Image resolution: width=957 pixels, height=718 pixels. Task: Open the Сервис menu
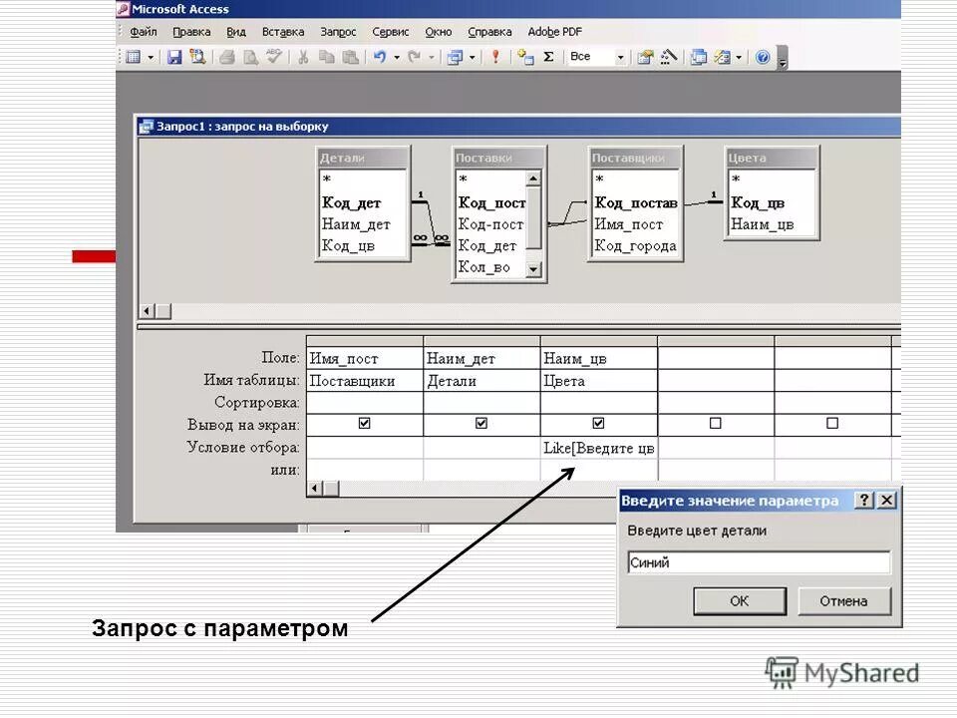click(x=390, y=31)
